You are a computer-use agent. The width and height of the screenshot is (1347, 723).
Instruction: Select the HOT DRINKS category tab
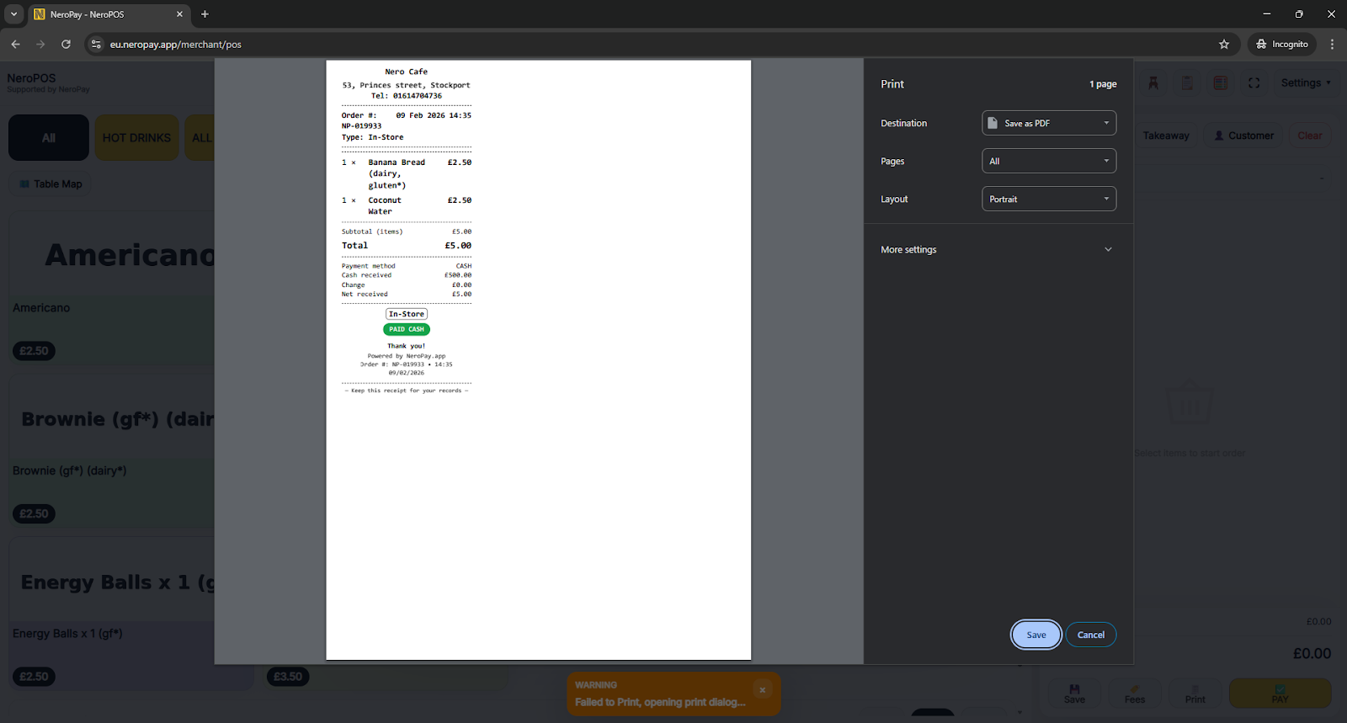(x=136, y=138)
